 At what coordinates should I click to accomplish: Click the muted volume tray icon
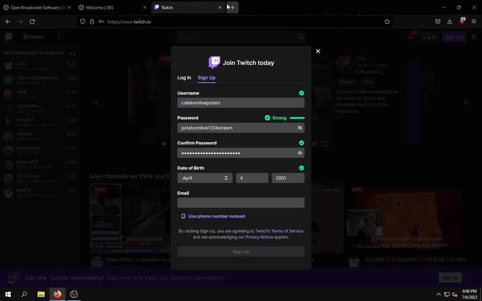click(x=455, y=294)
